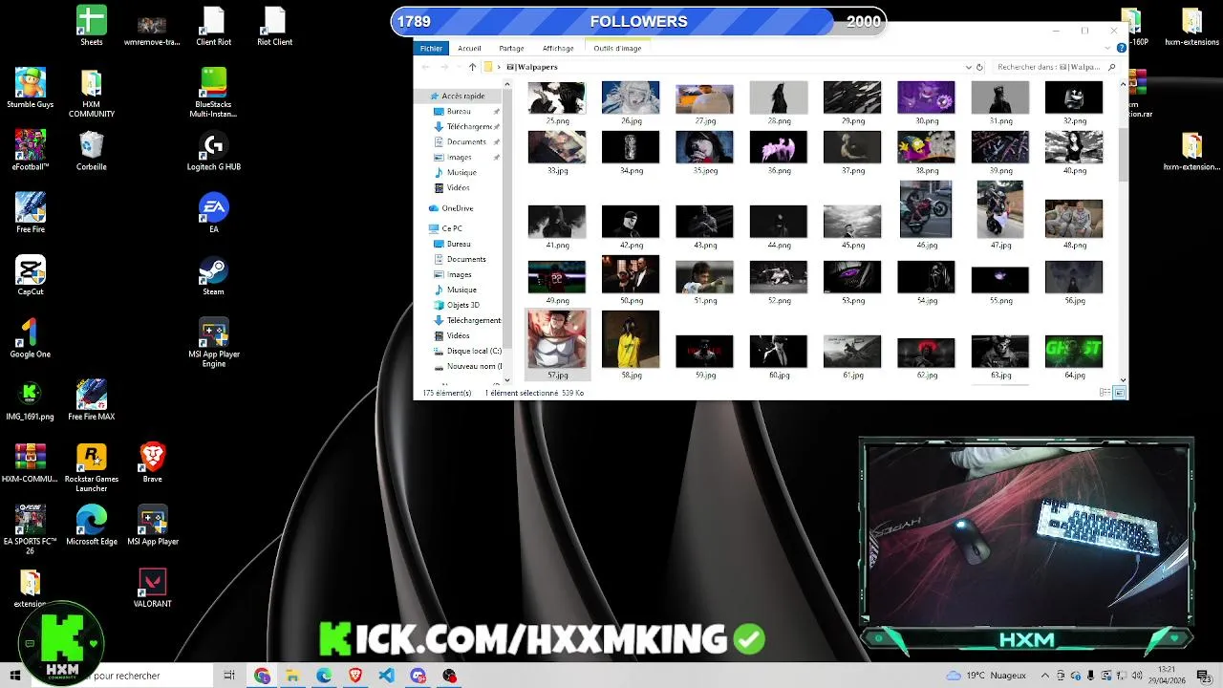This screenshot has height=688, width=1223.
Task: Open the Sheets desktop shortcut
Action: [x=92, y=26]
